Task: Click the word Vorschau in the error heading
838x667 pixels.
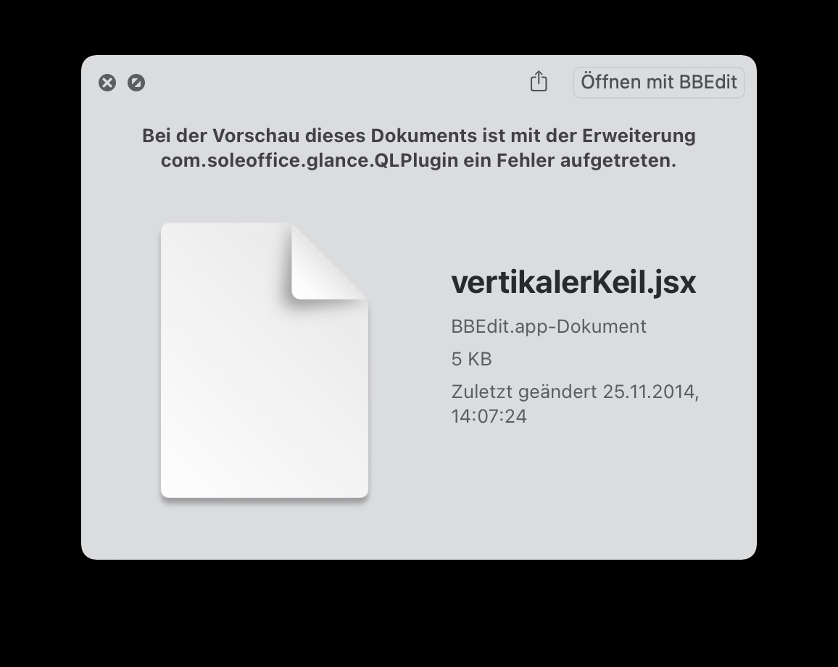Action: (256, 136)
